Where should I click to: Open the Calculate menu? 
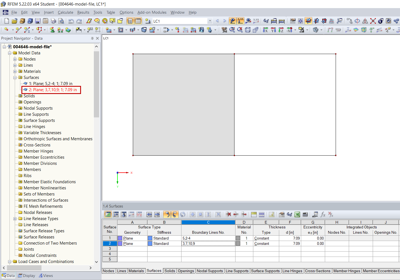65,12
